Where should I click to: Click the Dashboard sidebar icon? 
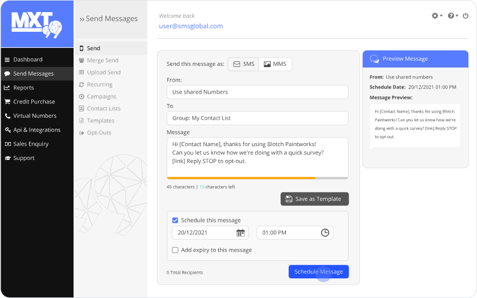(x=8, y=59)
